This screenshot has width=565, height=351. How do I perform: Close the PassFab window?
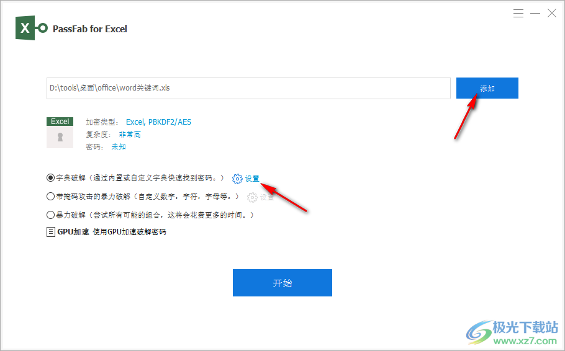pyautogui.click(x=552, y=14)
